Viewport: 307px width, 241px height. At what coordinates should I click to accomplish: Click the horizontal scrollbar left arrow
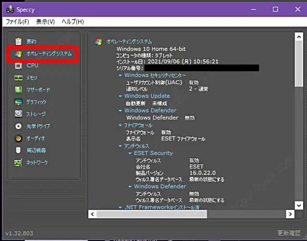(93, 214)
